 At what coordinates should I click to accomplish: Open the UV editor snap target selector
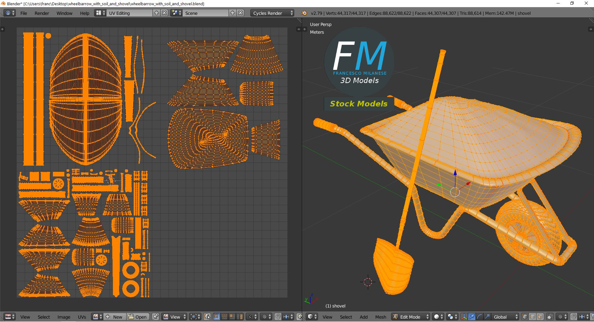pos(288,317)
